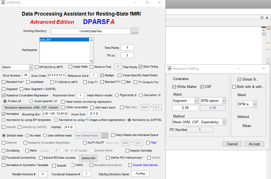The width and height of the screenshot is (271, 179).
Task: Choose the No mask radio button
Action: (27, 136)
